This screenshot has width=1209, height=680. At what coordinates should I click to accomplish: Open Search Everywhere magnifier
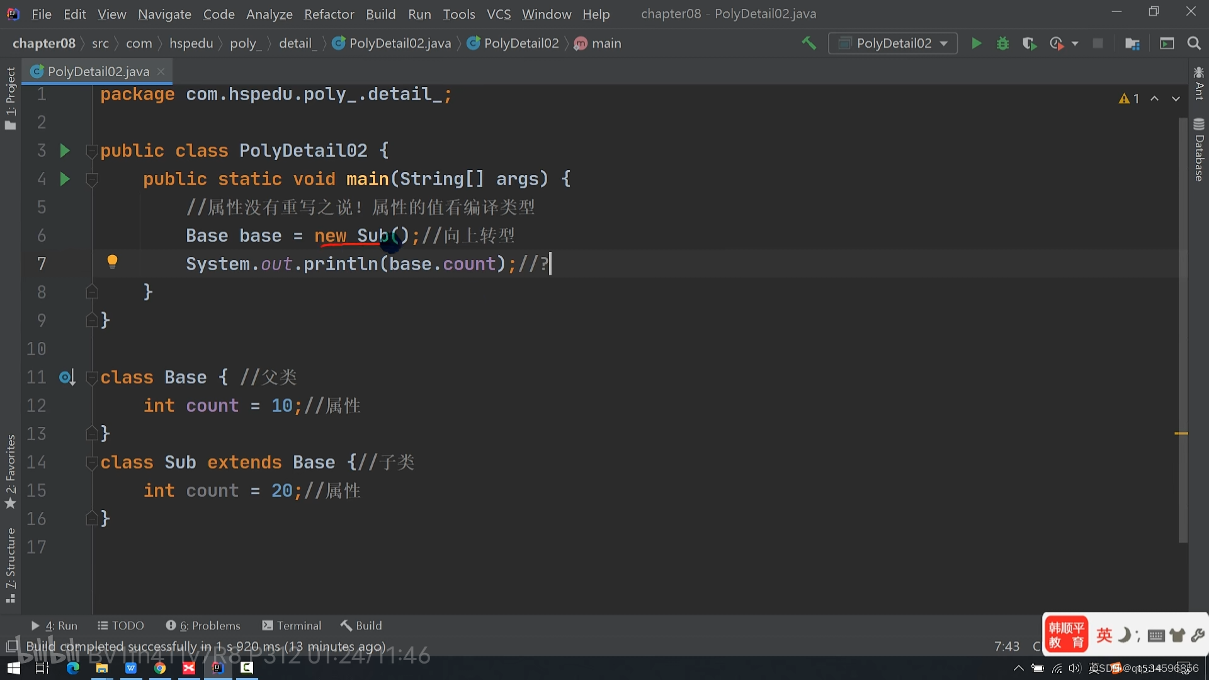point(1193,43)
